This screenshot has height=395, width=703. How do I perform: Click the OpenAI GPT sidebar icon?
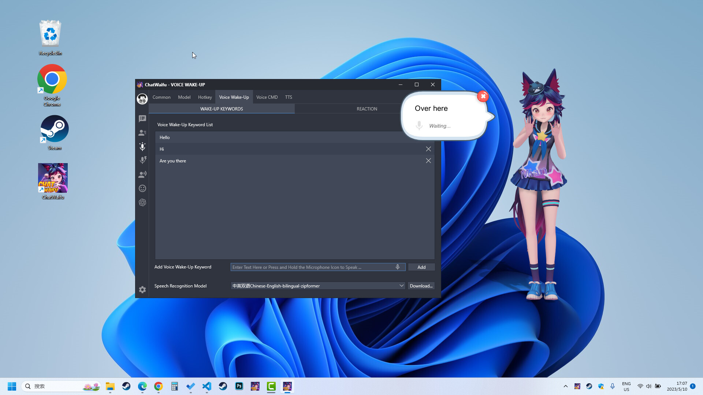coord(142,202)
